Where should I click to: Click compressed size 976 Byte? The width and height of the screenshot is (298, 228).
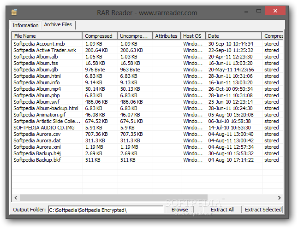pyautogui.click(x=95, y=70)
